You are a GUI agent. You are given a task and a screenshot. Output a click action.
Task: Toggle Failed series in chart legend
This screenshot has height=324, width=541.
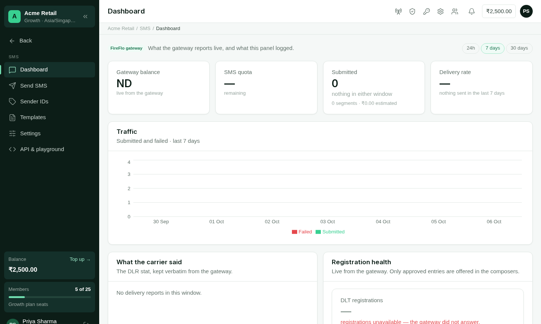tap(302, 232)
